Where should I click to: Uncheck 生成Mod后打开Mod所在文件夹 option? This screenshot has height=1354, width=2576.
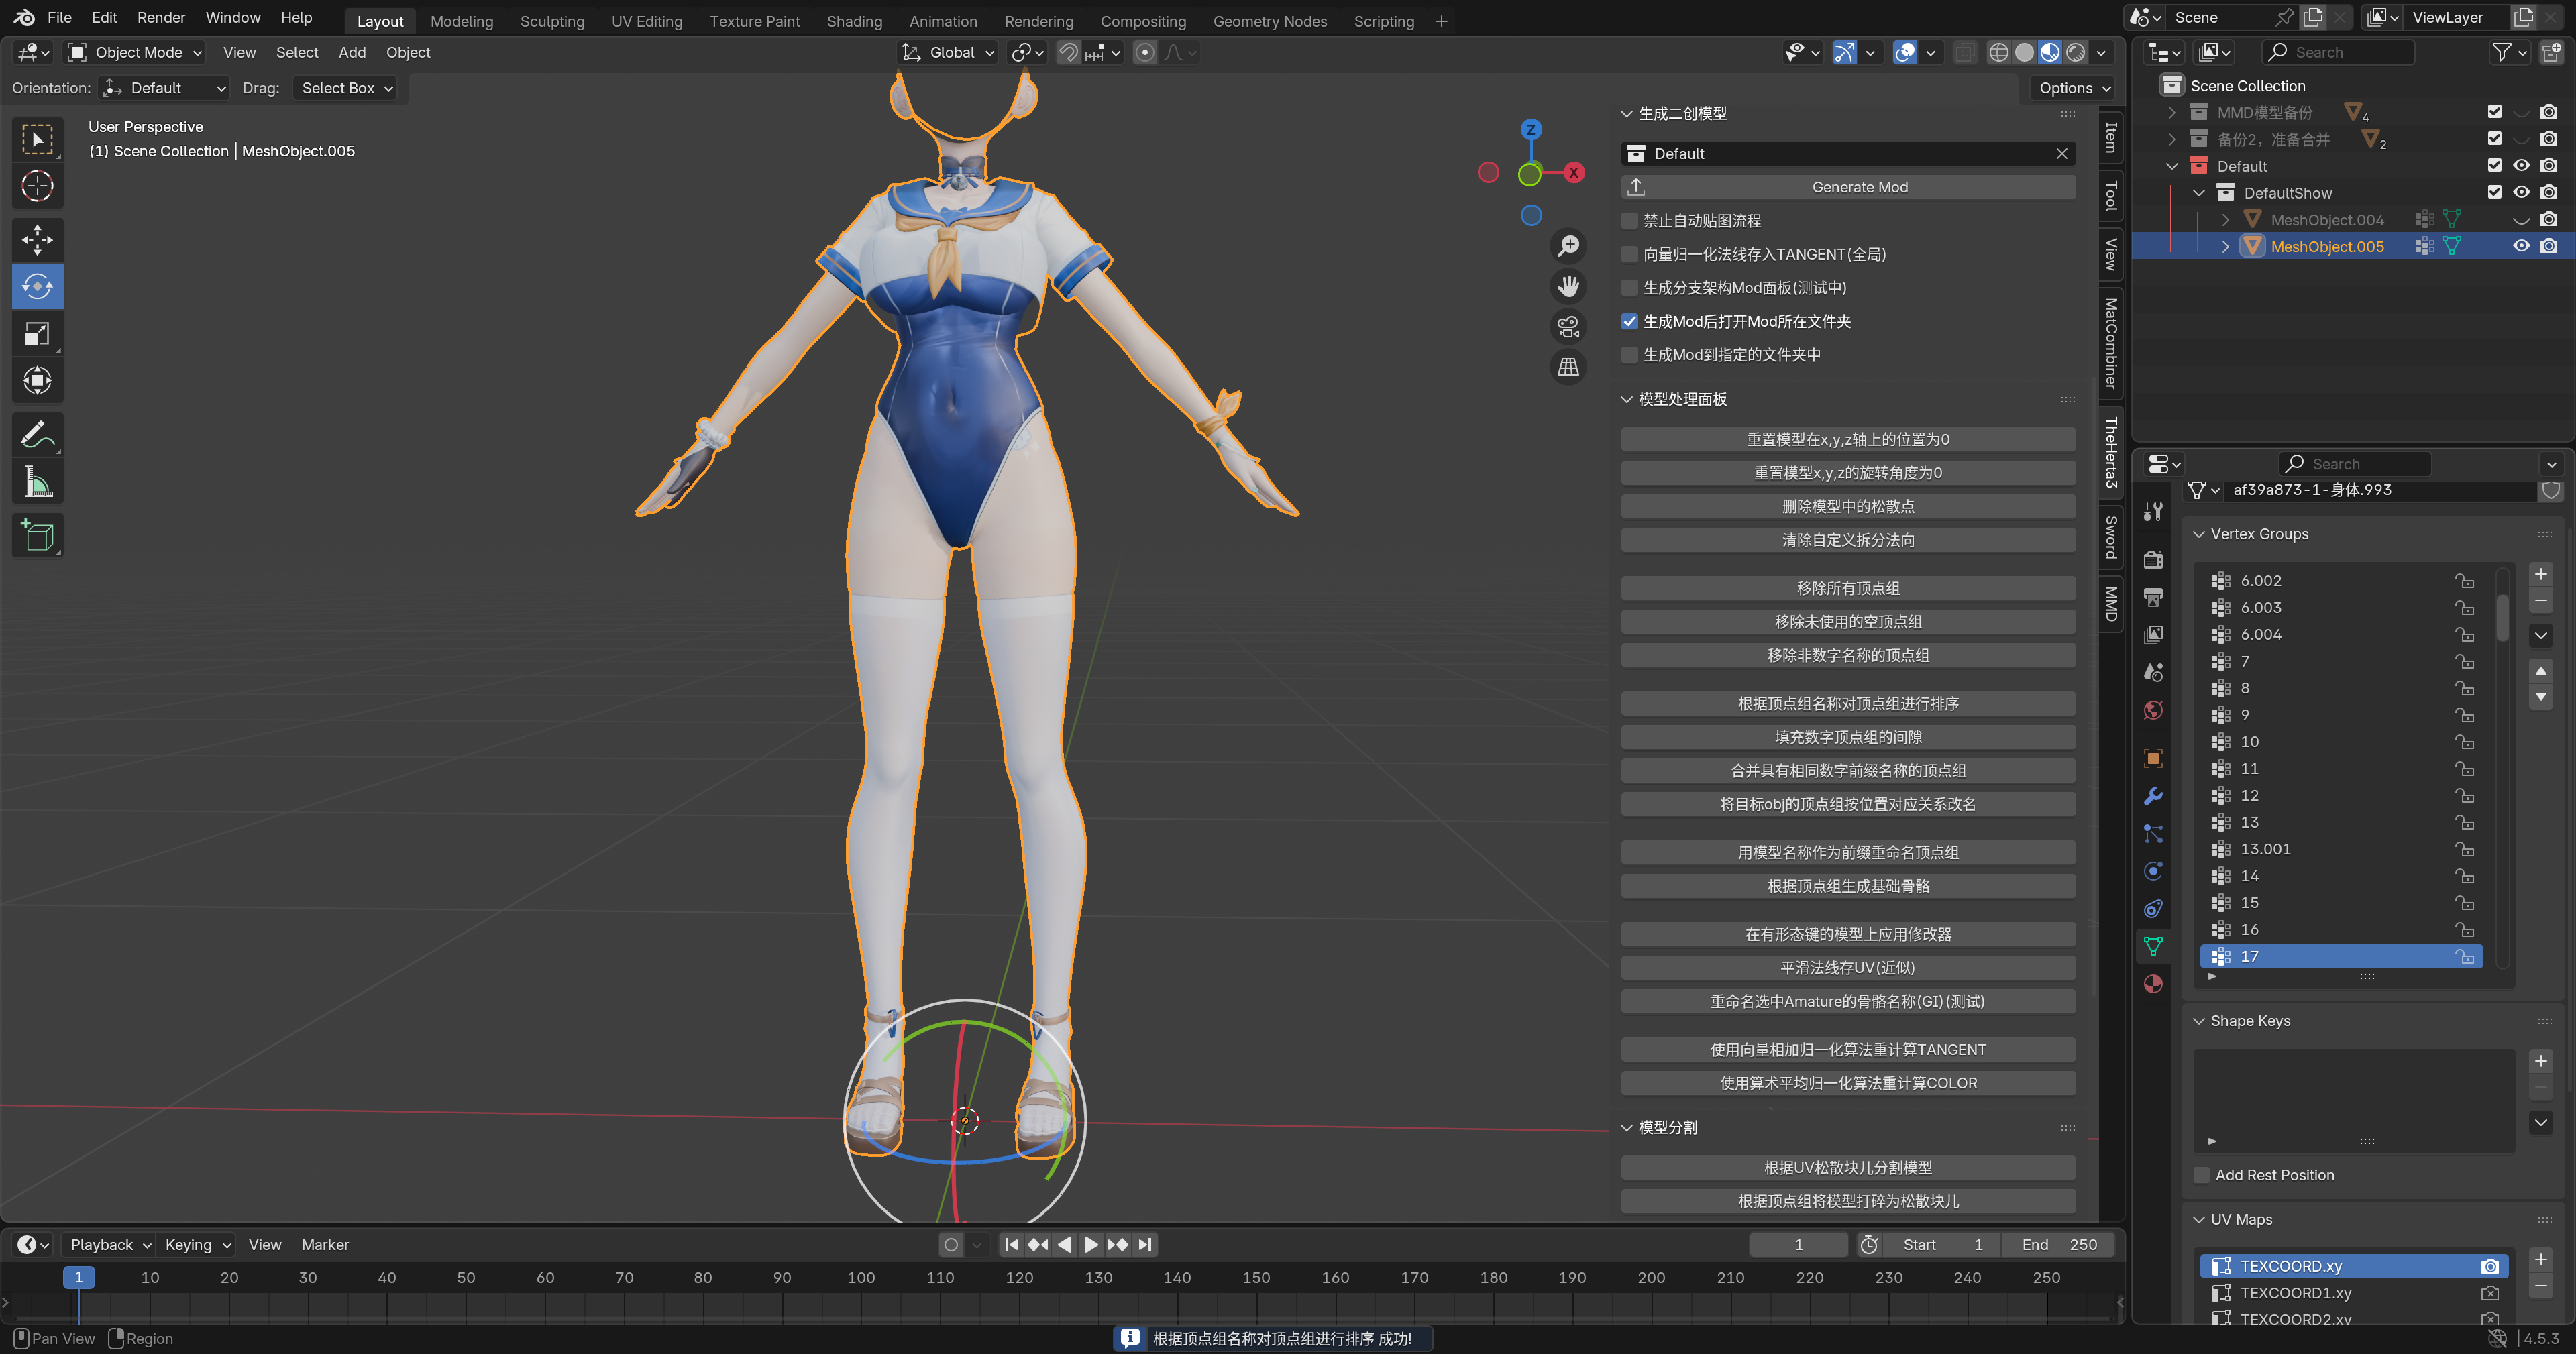coord(1630,321)
